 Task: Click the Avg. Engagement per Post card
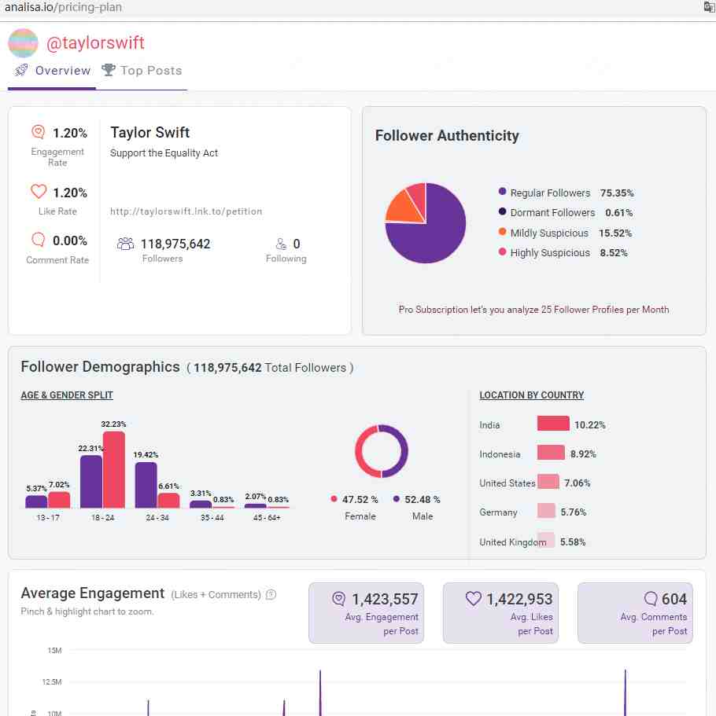366,613
